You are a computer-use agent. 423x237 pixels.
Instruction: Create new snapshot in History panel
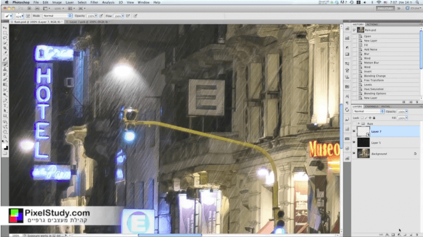pyautogui.click(x=410, y=102)
